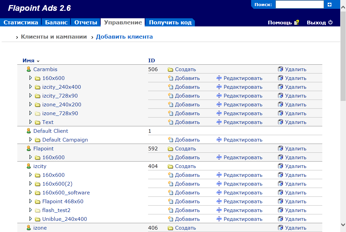The height and width of the screenshot is (232, 346).
Task: Click Добавить for flash_test2
Action: (187, 210)
